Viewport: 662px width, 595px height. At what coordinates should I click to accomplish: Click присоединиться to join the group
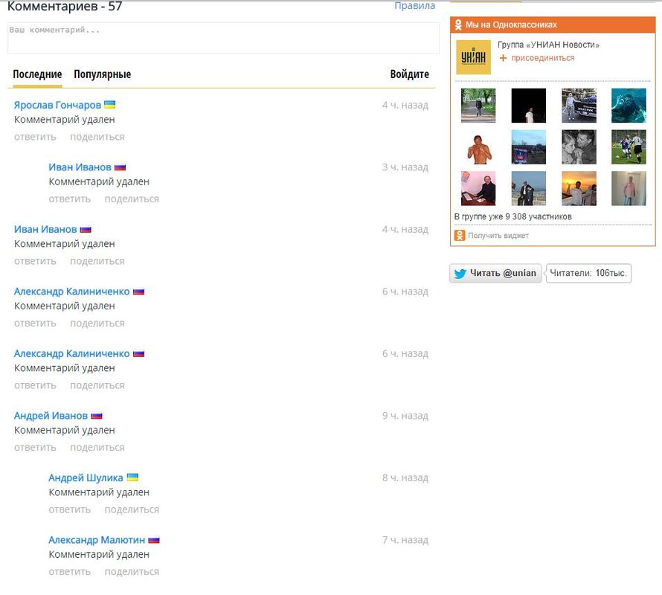(x=542, y=58)
